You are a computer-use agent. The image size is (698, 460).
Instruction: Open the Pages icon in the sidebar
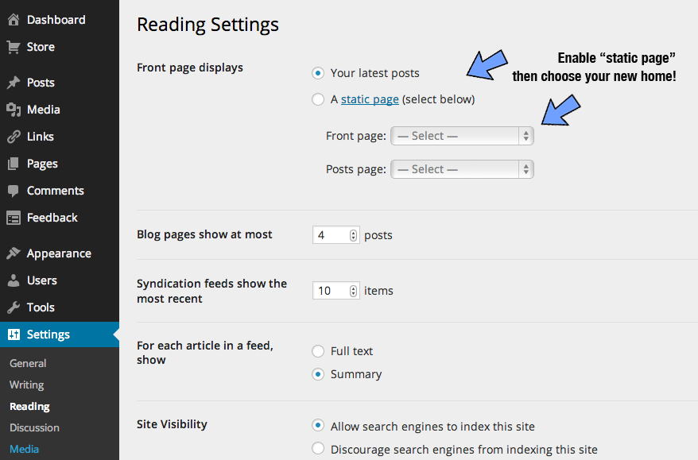click(x=14, y=163)
